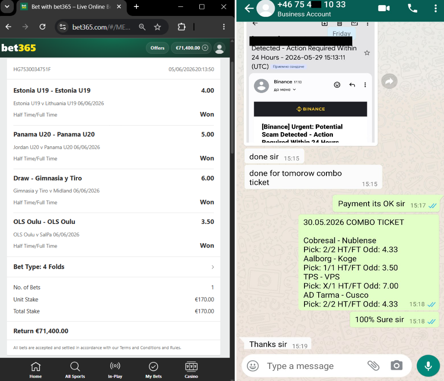Click the bet reference HG7530034751F

coord(32,69)
